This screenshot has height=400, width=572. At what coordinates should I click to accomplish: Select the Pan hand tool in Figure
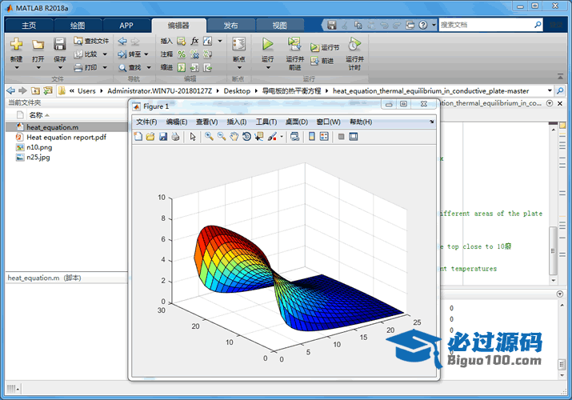pos(234,137)
